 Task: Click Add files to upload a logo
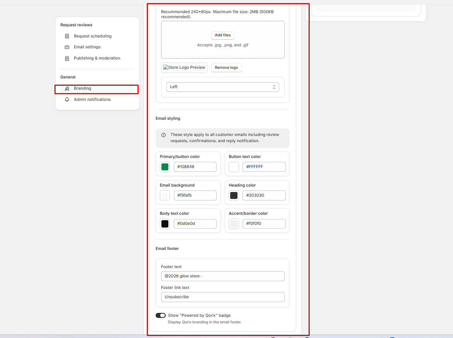223,35
